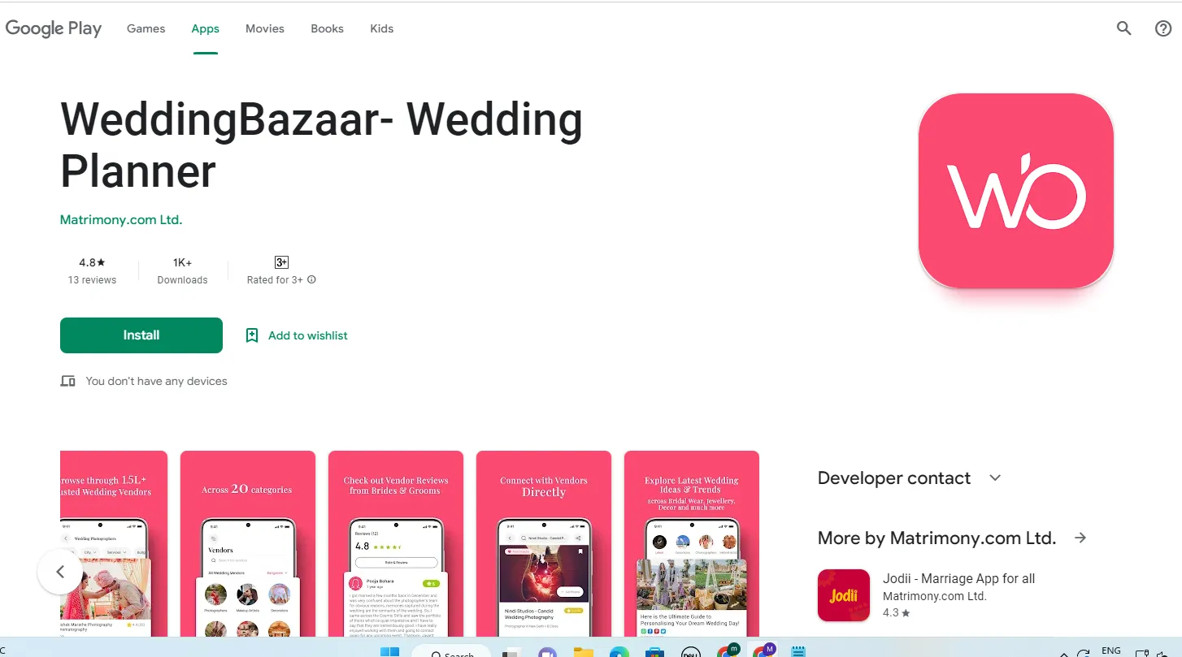Click the Jodii app icon
Screen dimensions: 1182x657
(844, 595)
